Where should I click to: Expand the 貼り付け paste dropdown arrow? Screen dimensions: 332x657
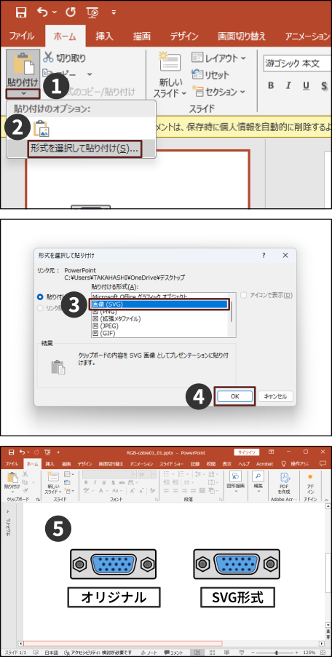click(23, 93)
